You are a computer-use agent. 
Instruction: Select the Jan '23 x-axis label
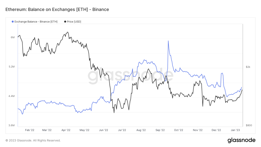[235, 130]
